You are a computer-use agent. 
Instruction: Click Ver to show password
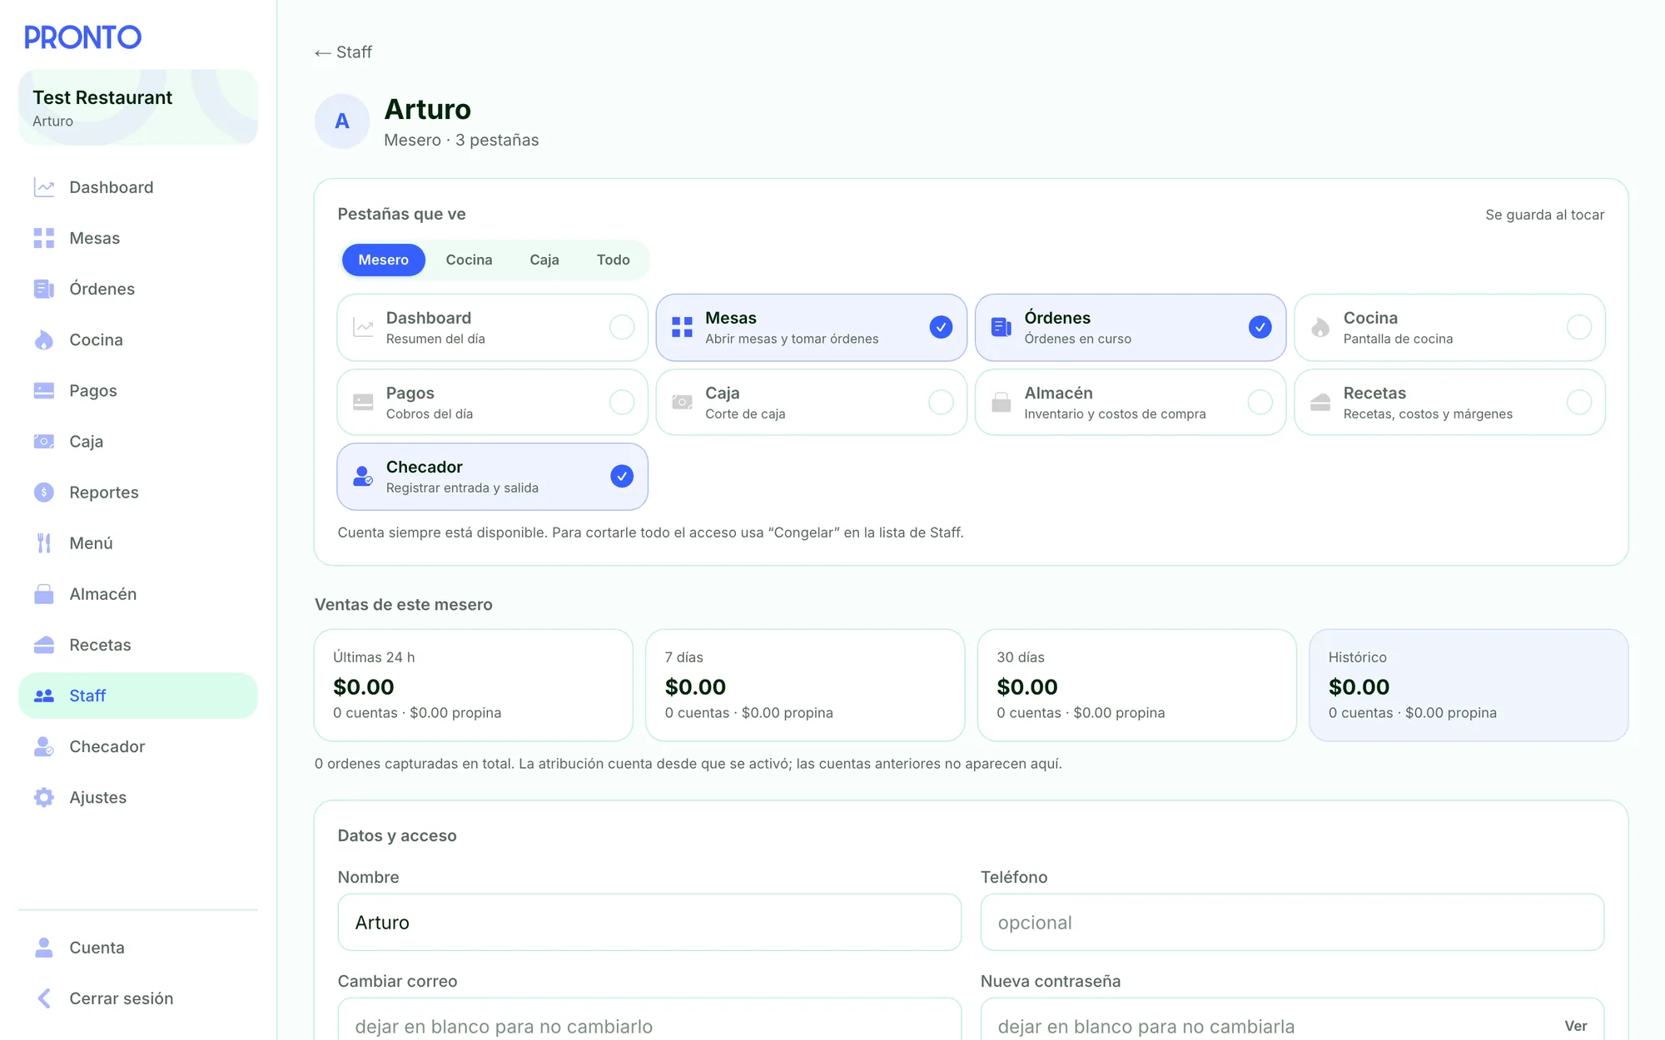click(1575, 1026)
